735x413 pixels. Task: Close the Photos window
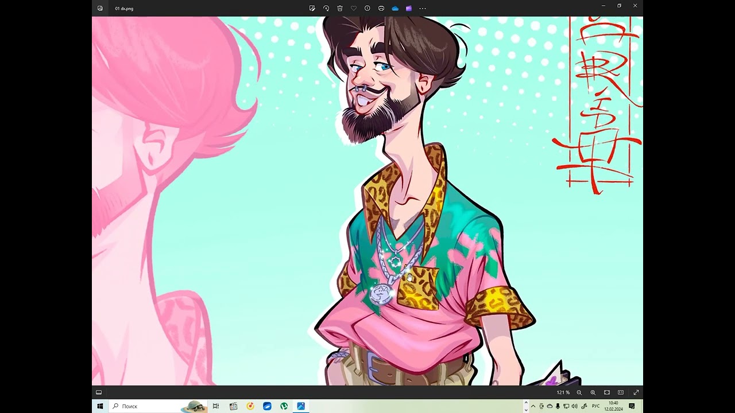pos(635,6)
